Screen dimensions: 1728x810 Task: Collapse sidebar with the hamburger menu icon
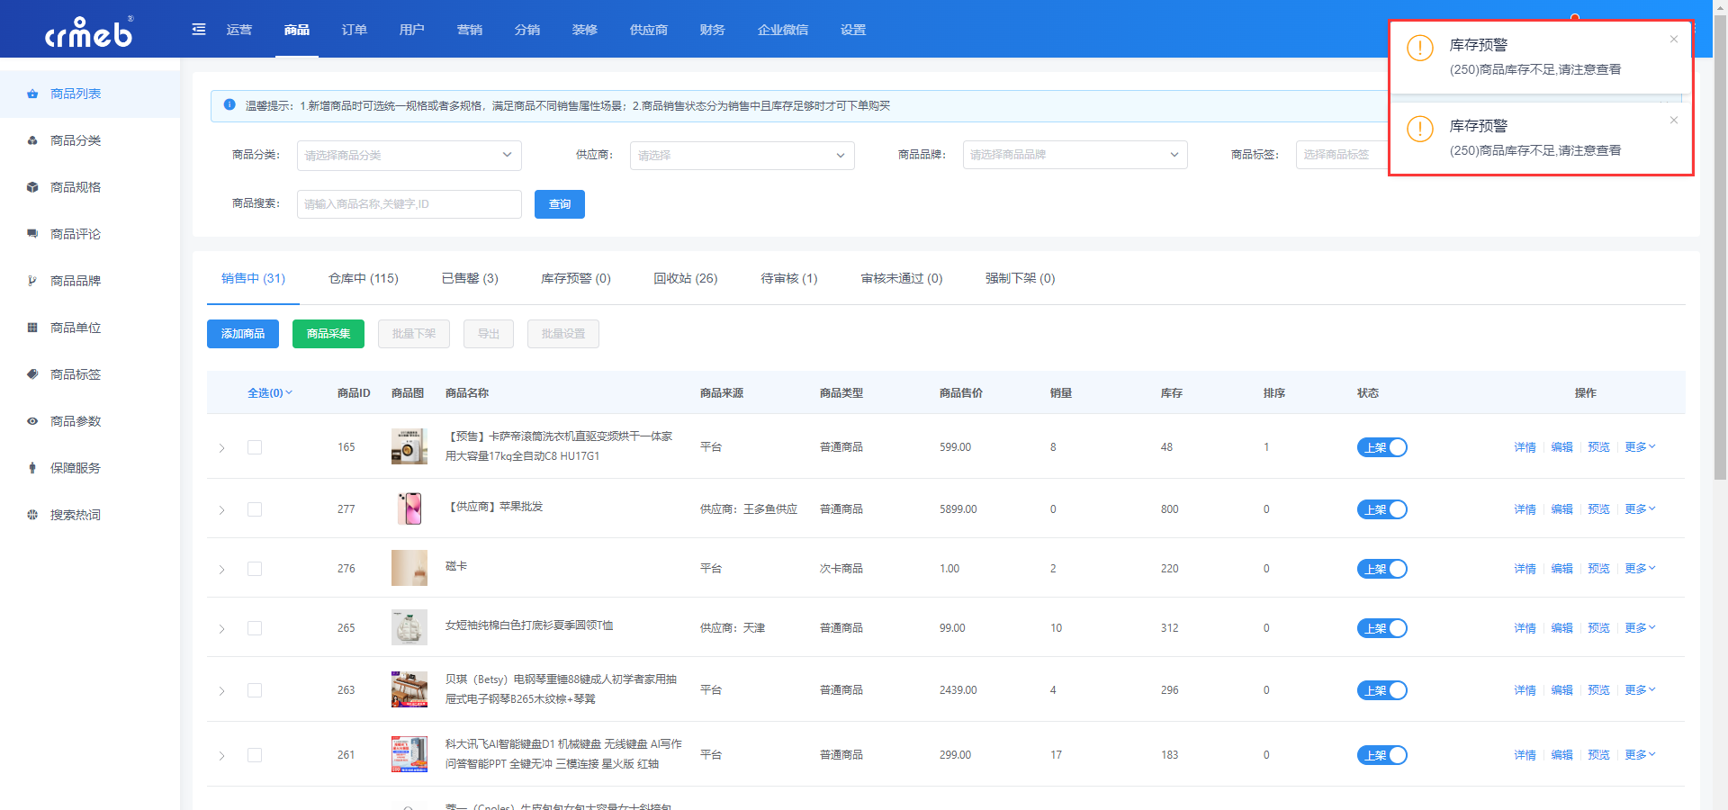pos(199,30)
